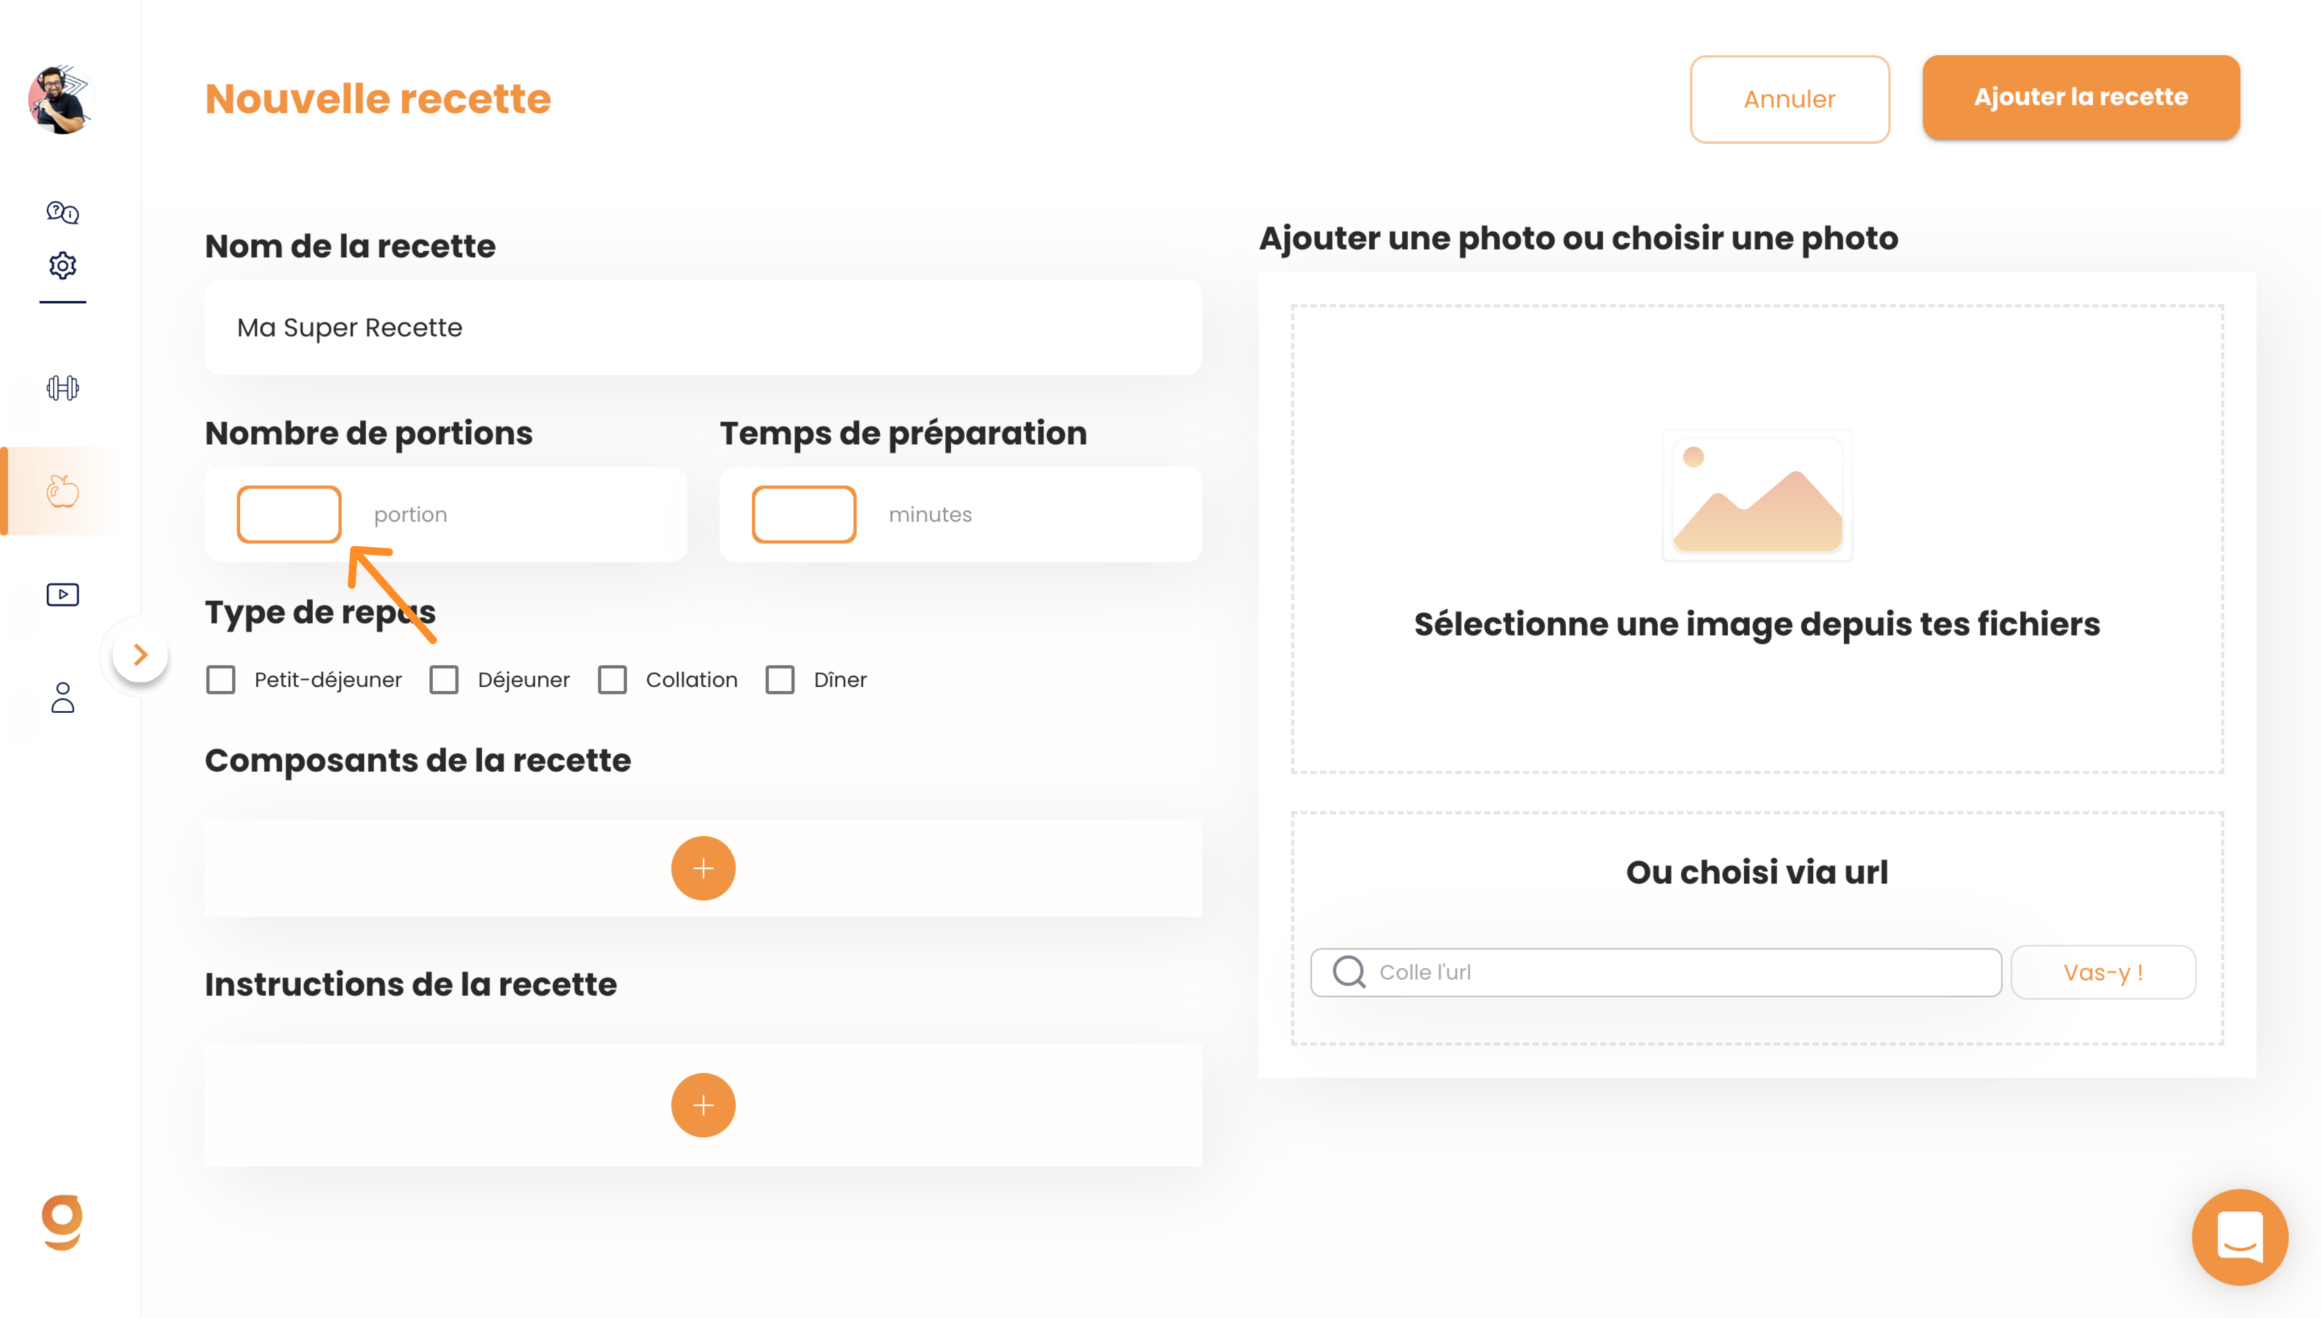The width and height of the screenshot is (2321, 1318).
Task: Expand the sidebar with the chevron arrow
Action: (x=140, y=654)
